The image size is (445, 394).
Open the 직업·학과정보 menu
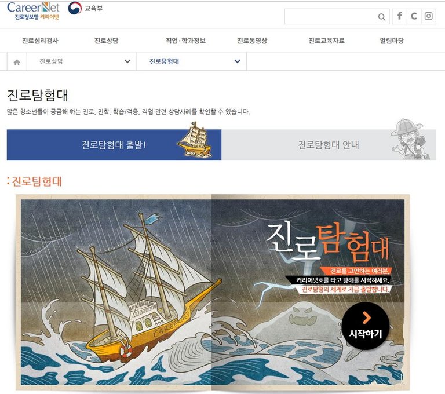tap(185, 41)
